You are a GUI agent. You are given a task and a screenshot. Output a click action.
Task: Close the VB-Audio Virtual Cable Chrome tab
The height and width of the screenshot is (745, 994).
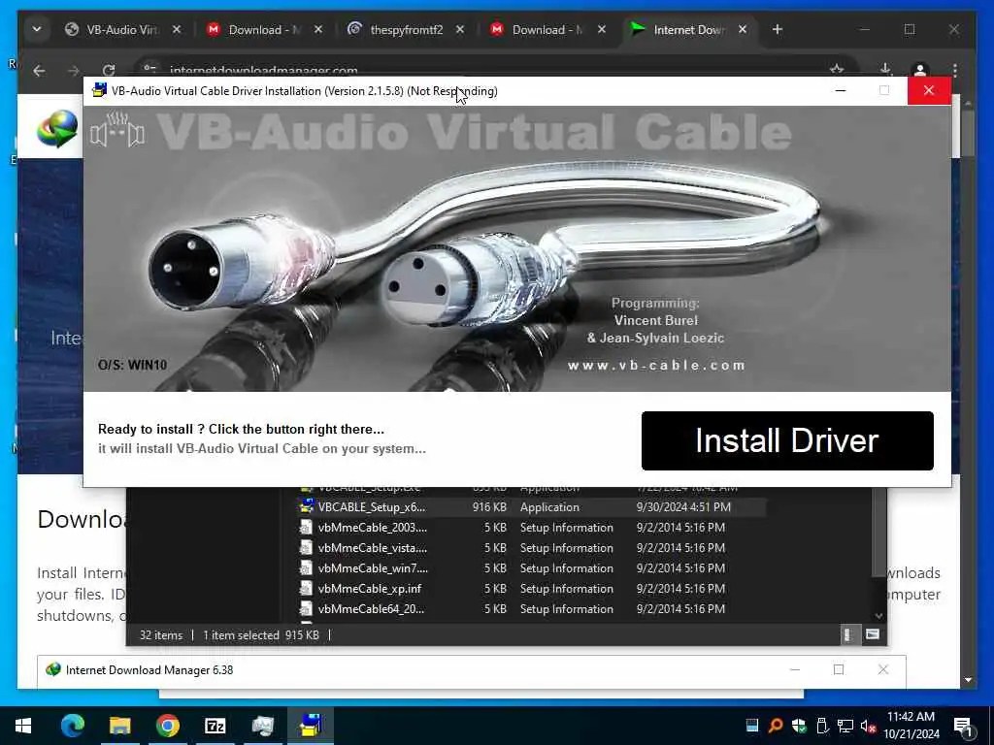click(x=177, y=30)
